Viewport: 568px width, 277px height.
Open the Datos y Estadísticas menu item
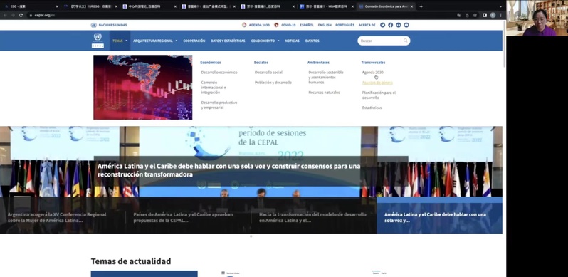(x=228, y=41)
